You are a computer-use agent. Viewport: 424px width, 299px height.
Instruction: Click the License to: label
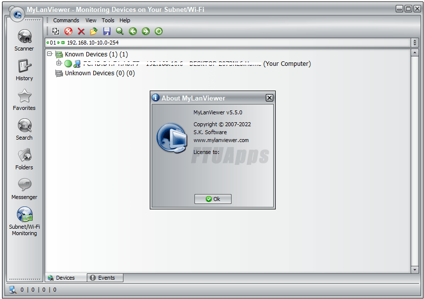[x=206, y=152]
